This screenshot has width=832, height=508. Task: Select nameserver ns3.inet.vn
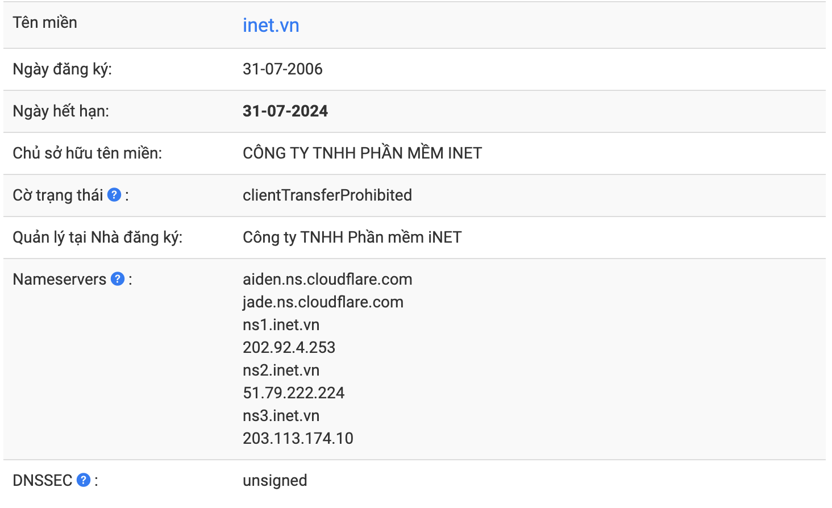coord(281,415)
